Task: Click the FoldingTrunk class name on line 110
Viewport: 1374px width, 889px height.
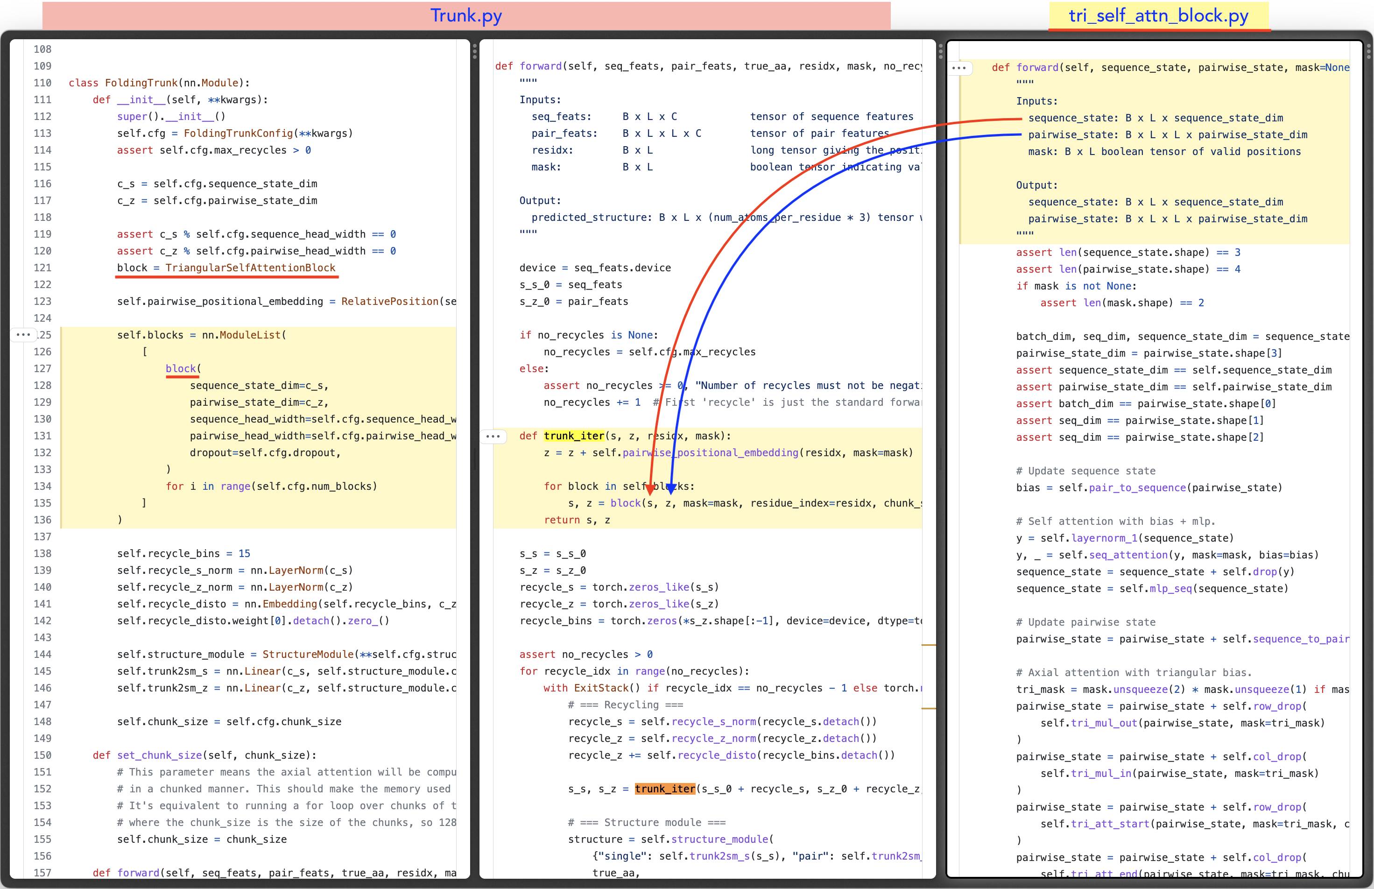Action: (x=141, y=83)
